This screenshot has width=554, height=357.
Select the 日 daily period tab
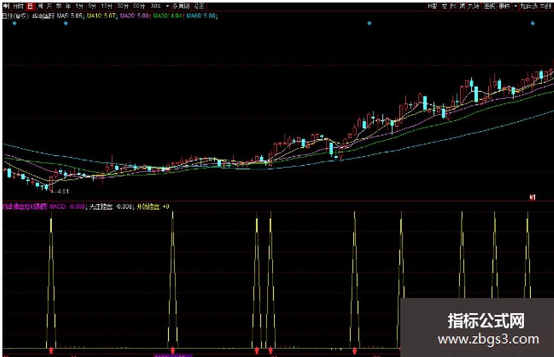(x=30, y=6)
